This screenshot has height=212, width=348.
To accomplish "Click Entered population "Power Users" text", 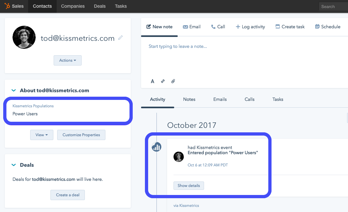I will tap(223, 153).
